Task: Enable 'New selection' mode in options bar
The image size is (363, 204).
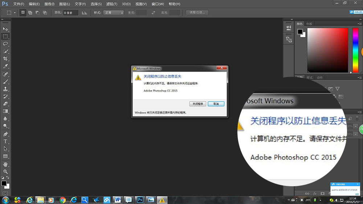Action: pyautogui.click(x=23, y=13)
